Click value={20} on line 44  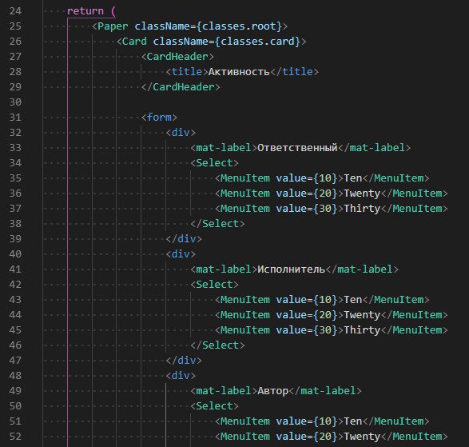307,315
